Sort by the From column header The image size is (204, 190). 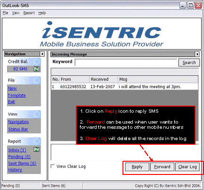(74, 79)
